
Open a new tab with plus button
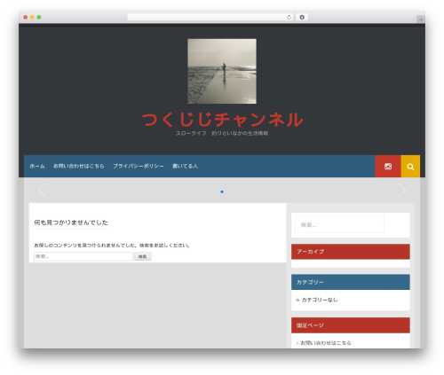point(421,20)
